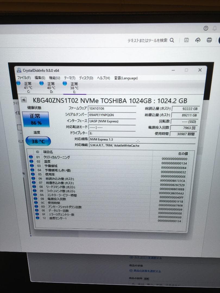220x293 pixels.
Task: Open the 言語(Language) menu
Action: point(126,78)
